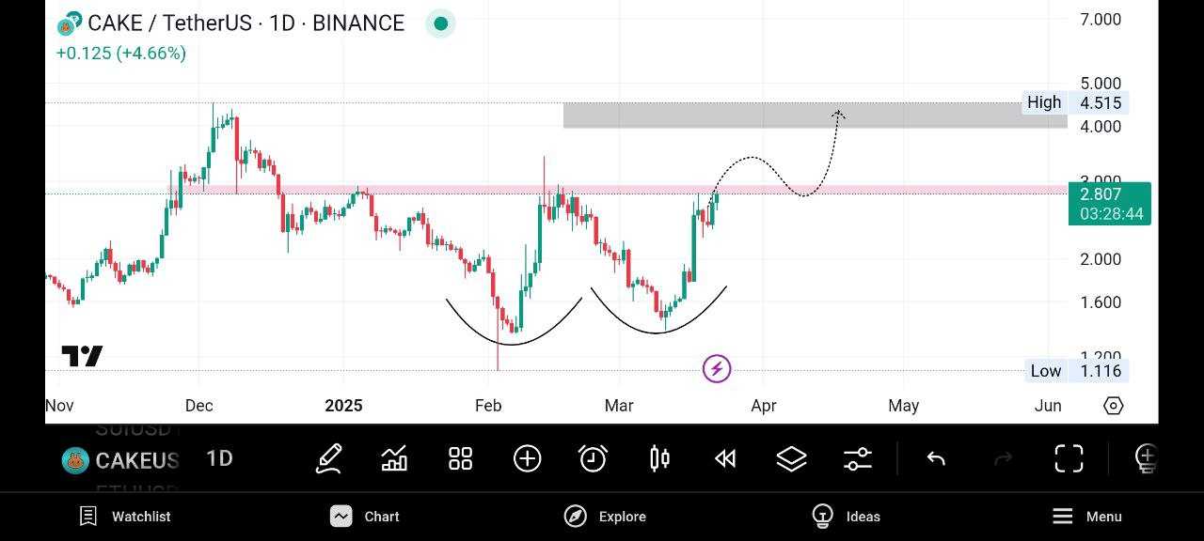Tap the green market status indicator
The image size is (1204, 541).
pyautogui.click(x=440, y=23)
